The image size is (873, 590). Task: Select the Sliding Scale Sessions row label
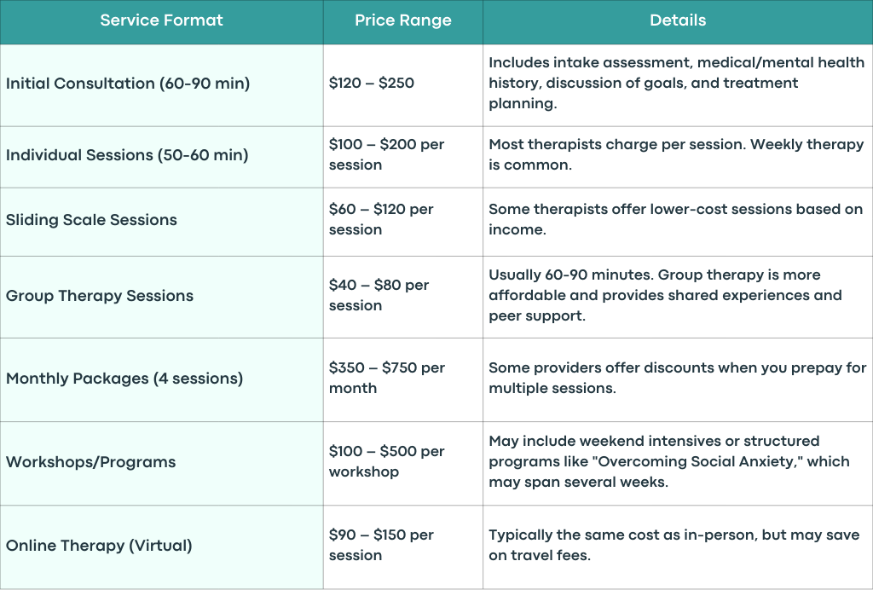click(x=91, y=220)
